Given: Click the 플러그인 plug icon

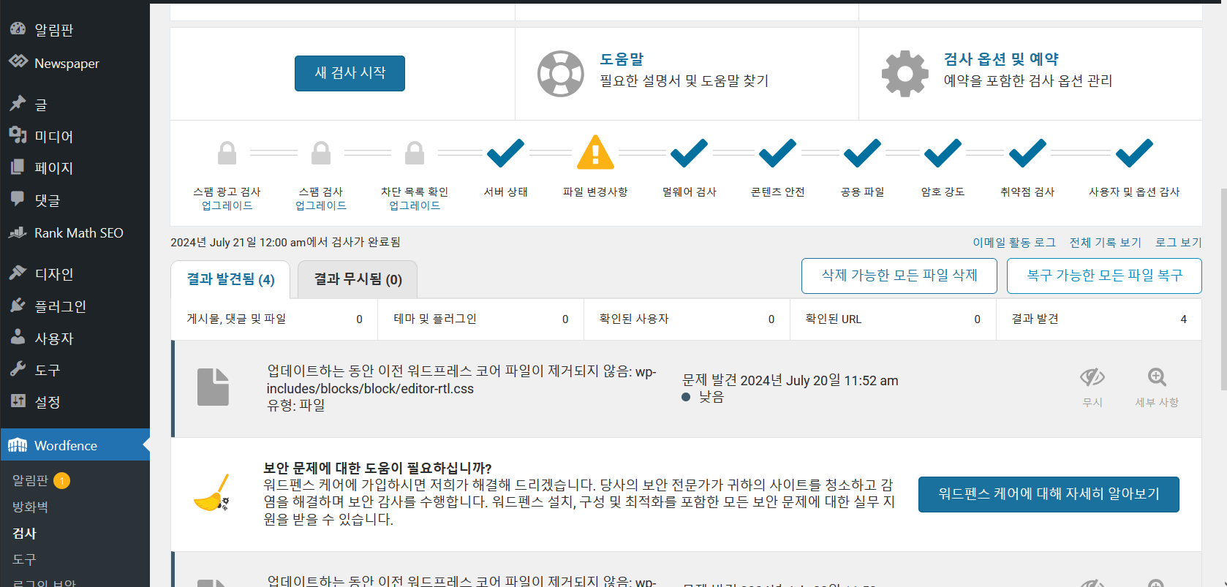Looking at the screenshot, I should [18, 306].
